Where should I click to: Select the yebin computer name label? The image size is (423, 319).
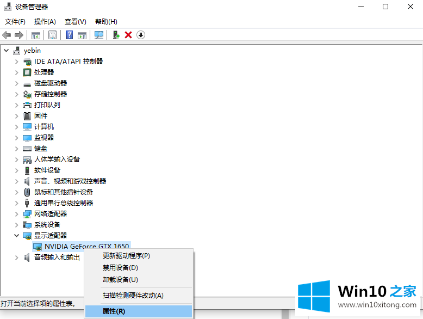(x=32, y=51)
